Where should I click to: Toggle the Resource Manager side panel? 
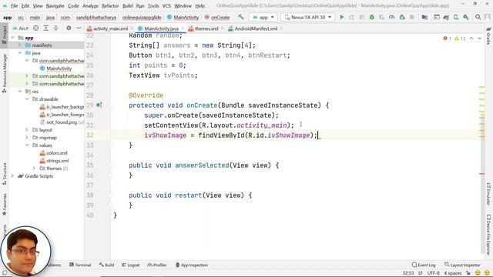pos(5,73)
